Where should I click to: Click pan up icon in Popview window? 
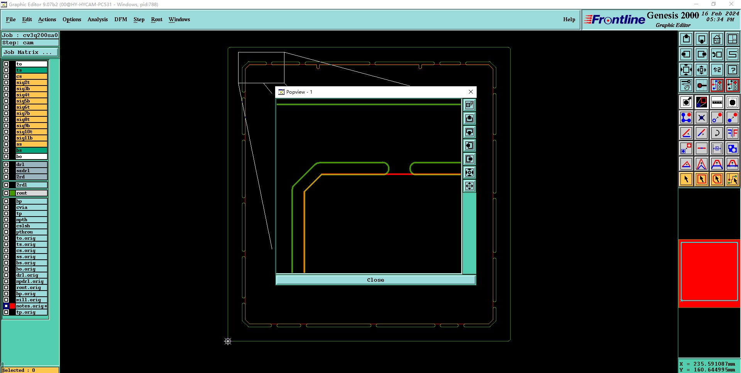click(469, 119)
